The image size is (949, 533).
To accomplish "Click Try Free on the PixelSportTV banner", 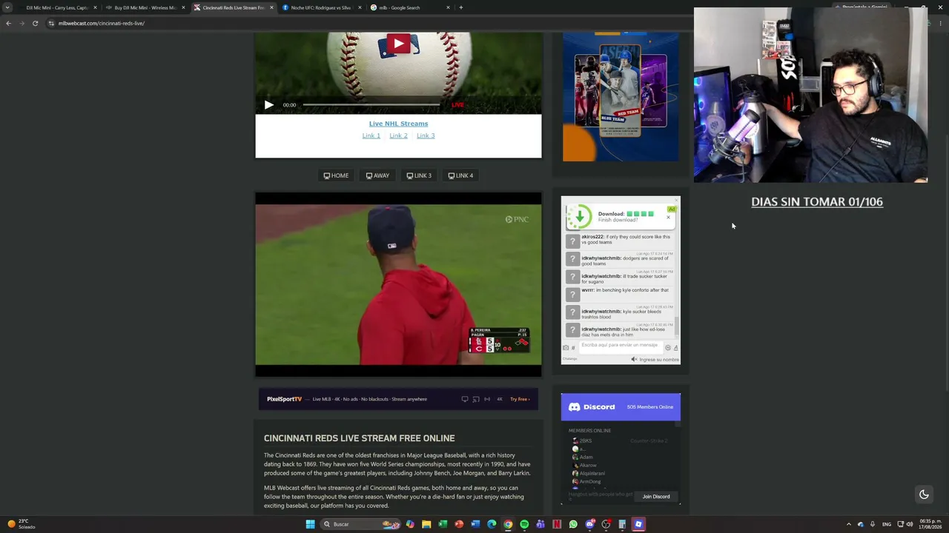I will [x=520, y=399].
